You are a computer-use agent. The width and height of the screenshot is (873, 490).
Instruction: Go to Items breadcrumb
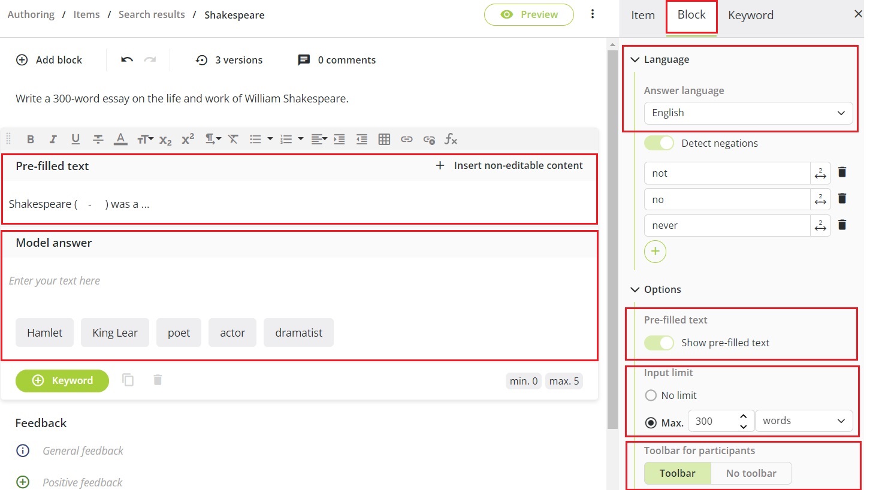pos(86,14)
